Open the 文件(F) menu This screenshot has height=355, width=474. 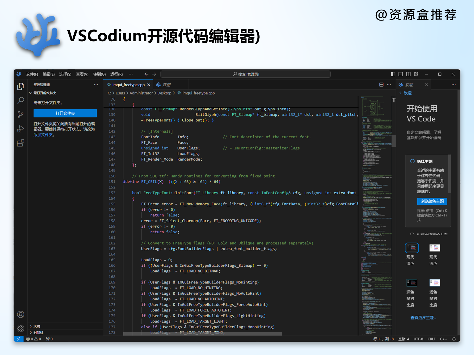32,74
